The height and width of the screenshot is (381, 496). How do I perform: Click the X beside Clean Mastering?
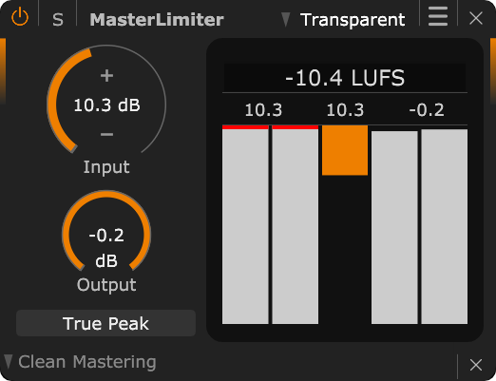[x=476, y=365]
